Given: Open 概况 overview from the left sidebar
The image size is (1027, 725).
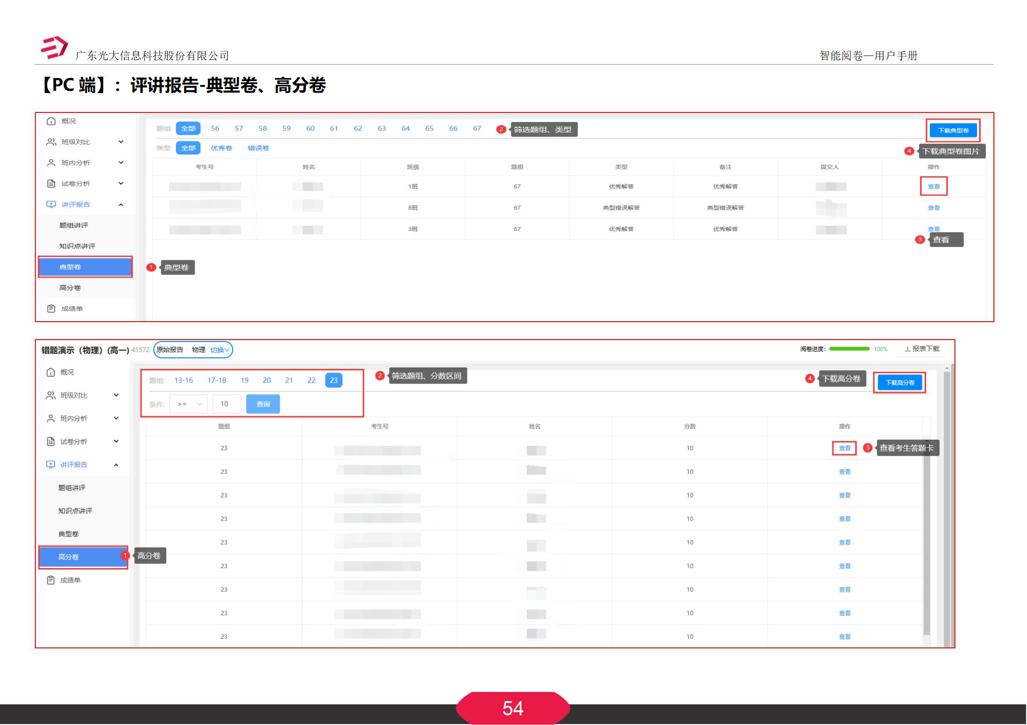Looking at the screenshot, I should pyautogui.click(x=51, y=121).
